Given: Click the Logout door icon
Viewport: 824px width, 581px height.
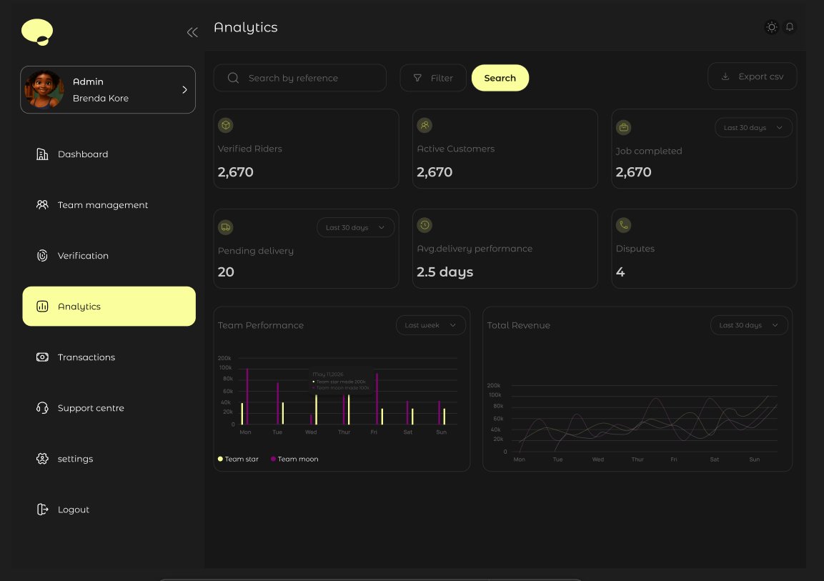Looking at the screenshot, I should tap(42, 510).
